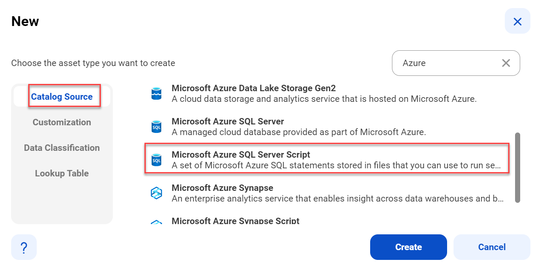Click the Create button
The image size is (536, 268).
(409, 247)
